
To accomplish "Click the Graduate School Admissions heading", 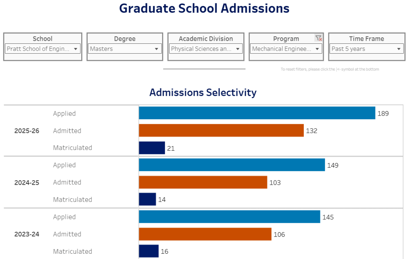I will [x=204, y=8].
